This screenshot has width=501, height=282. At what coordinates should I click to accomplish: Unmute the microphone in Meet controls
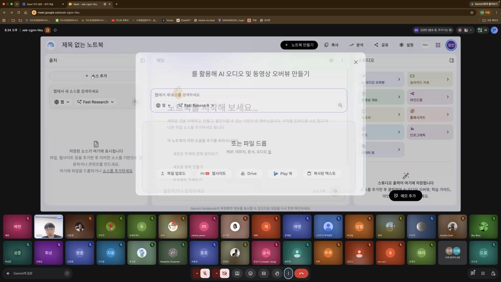tap(206, 273)
